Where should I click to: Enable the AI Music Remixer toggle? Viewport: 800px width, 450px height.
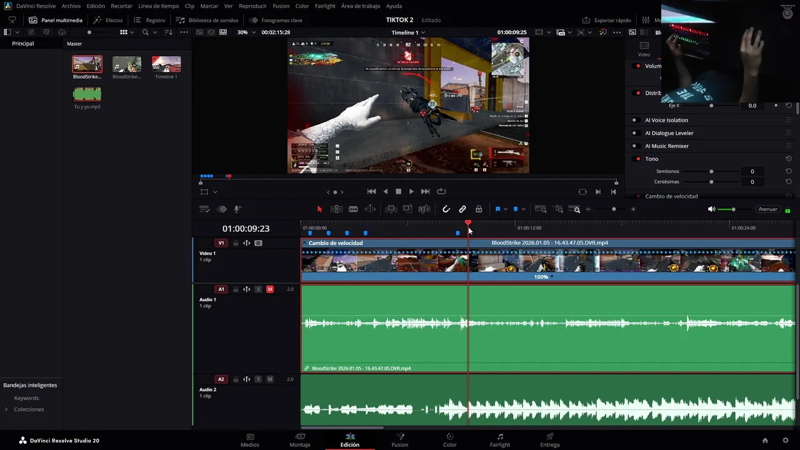(x=637, y=146)
